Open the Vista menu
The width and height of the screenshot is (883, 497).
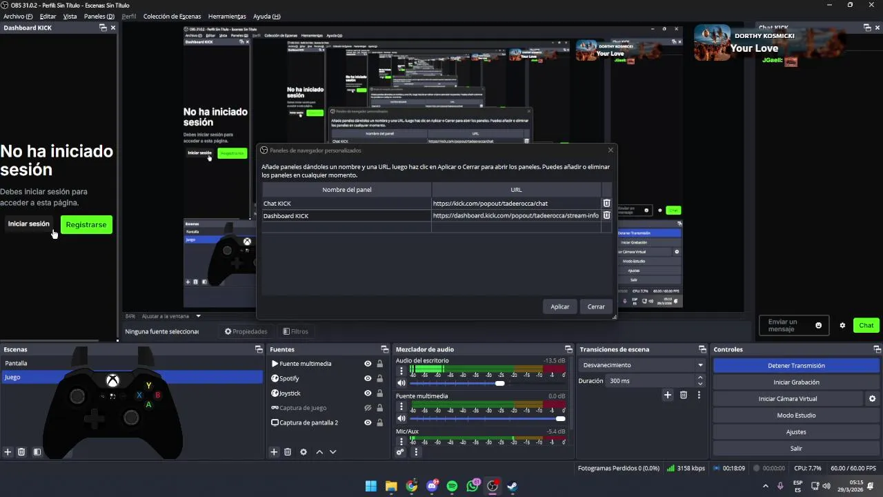tap(70, 16)
